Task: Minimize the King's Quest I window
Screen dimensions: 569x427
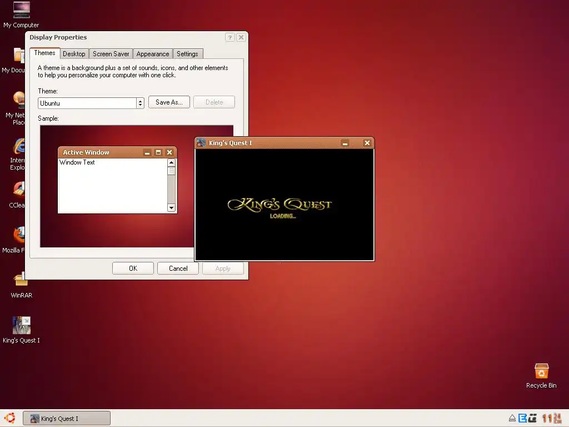Action: coord(345,143)
